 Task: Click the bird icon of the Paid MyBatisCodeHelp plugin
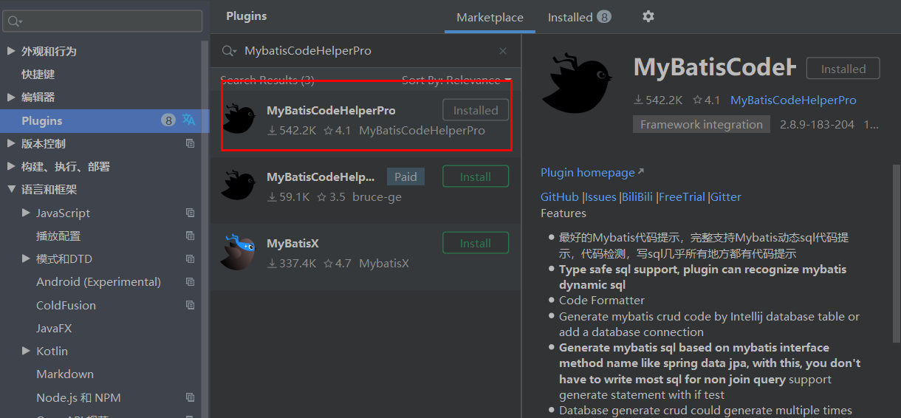point(239,185)
